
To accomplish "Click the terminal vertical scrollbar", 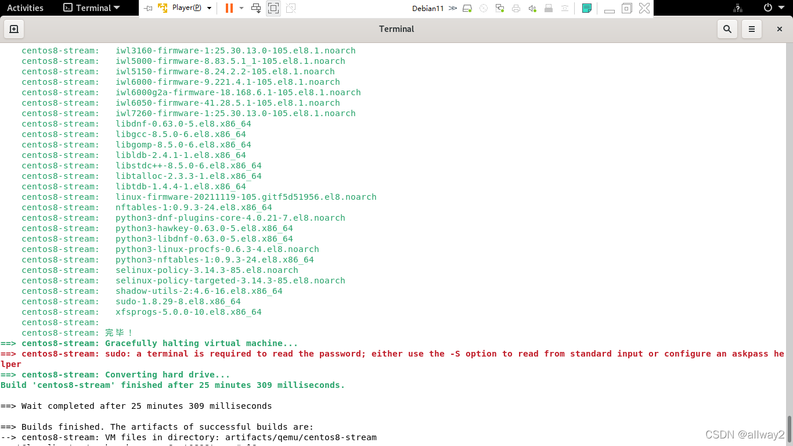I will point(790,429).
